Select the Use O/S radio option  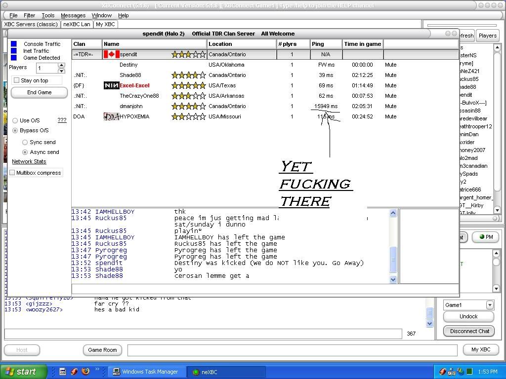click(15, 120)
